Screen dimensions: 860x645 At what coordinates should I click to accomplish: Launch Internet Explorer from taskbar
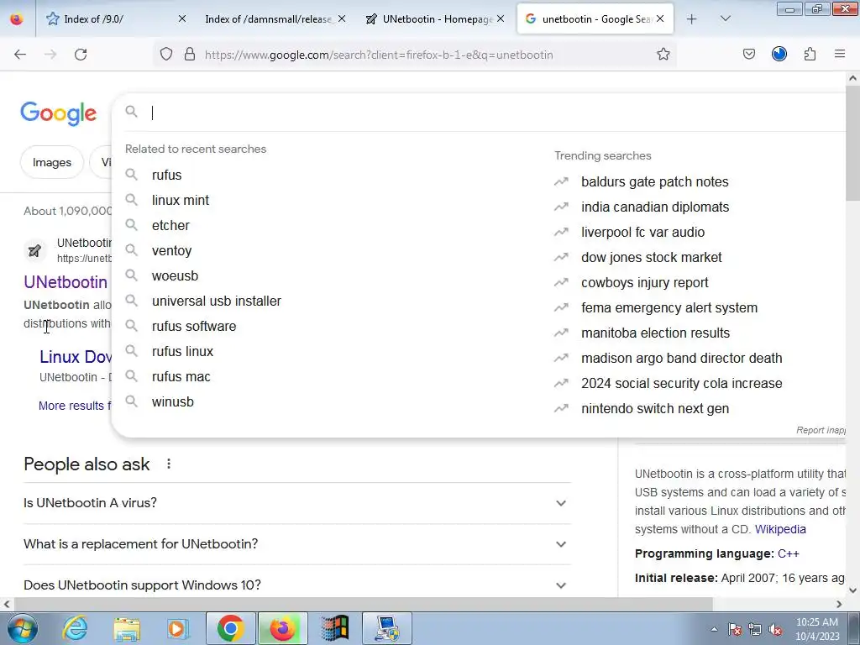(75, 628)
